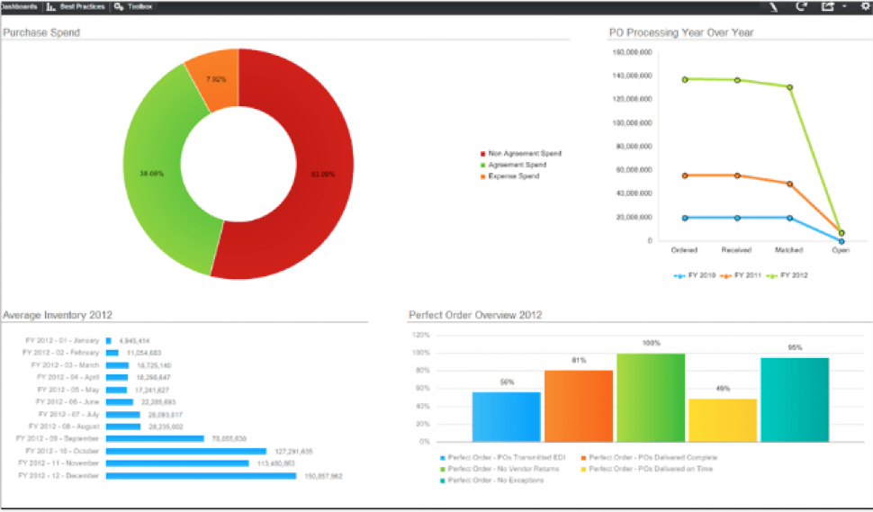Click the FY 2012 Matched data point
Screen dimensions: 873x512
[x=789, y=87]
